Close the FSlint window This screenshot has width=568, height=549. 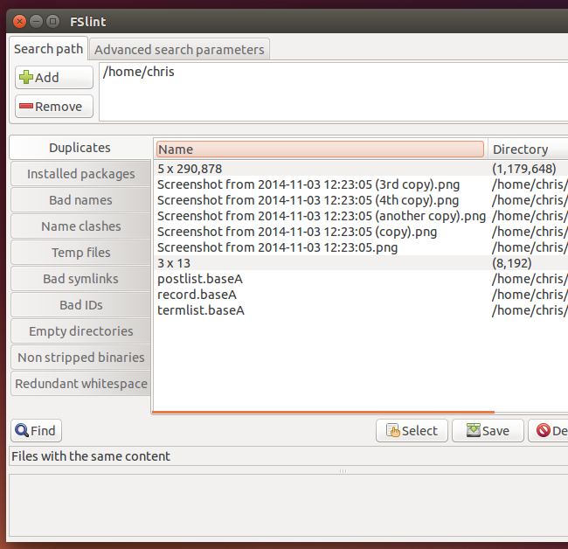[x=19, y=21]
